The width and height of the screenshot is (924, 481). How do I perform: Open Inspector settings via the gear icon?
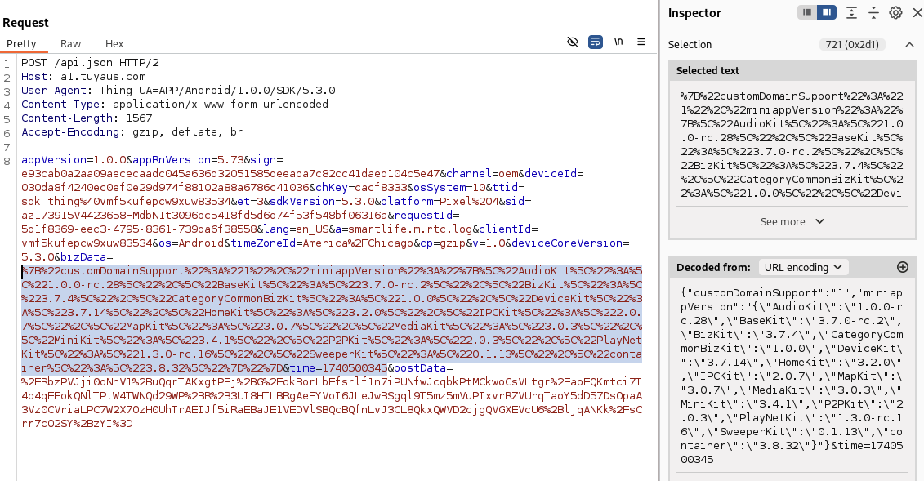click(x=895, y=12)
